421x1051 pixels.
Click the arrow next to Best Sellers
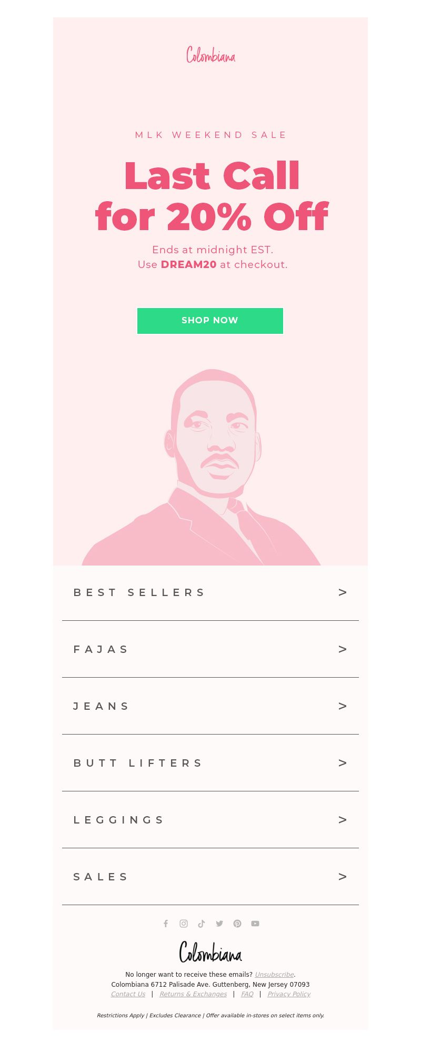343,592
